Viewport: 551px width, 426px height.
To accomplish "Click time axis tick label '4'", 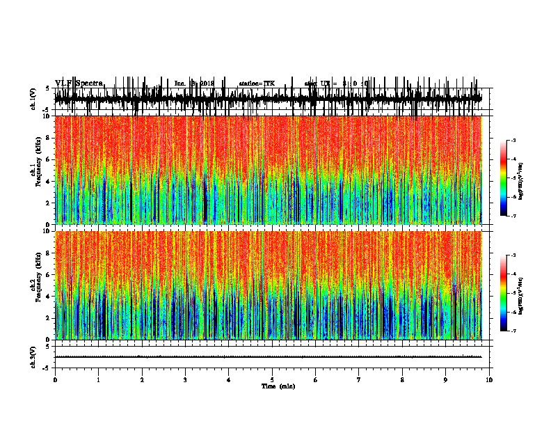I will [x=229, y=380].
